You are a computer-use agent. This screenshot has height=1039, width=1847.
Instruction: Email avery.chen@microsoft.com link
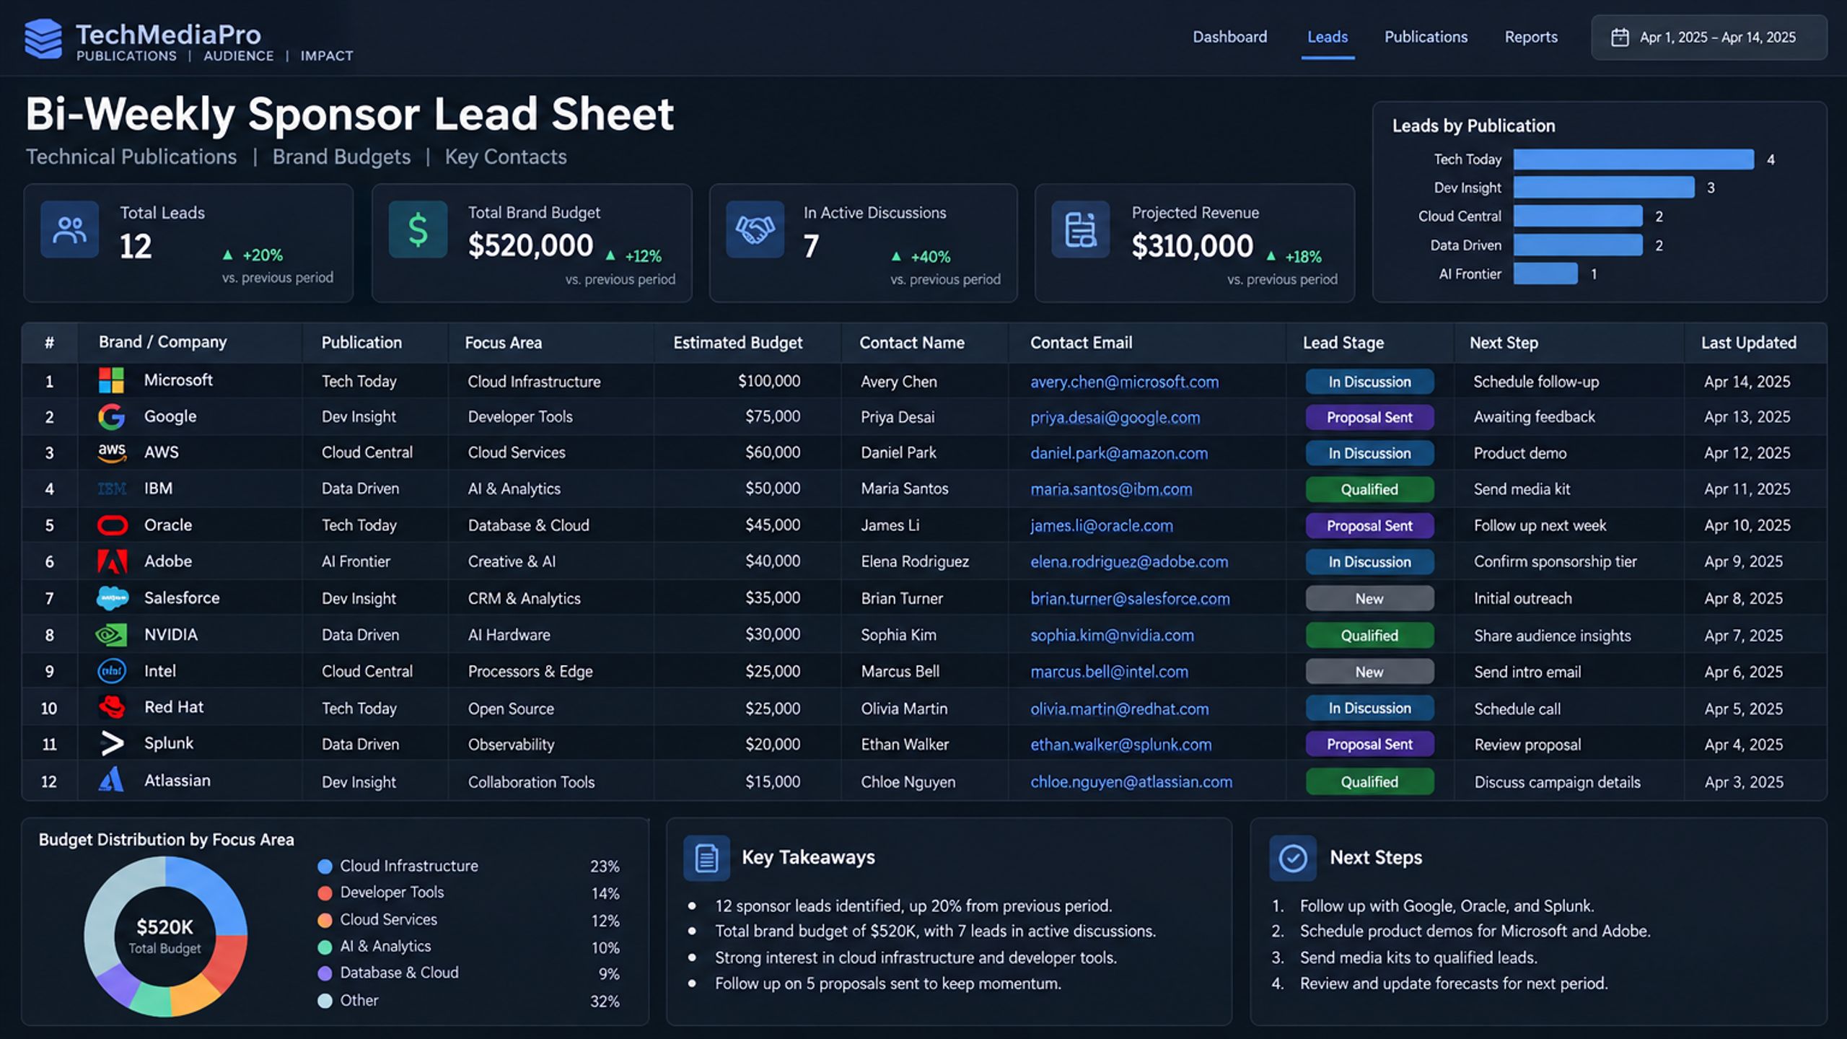(x=1124, y=382)
